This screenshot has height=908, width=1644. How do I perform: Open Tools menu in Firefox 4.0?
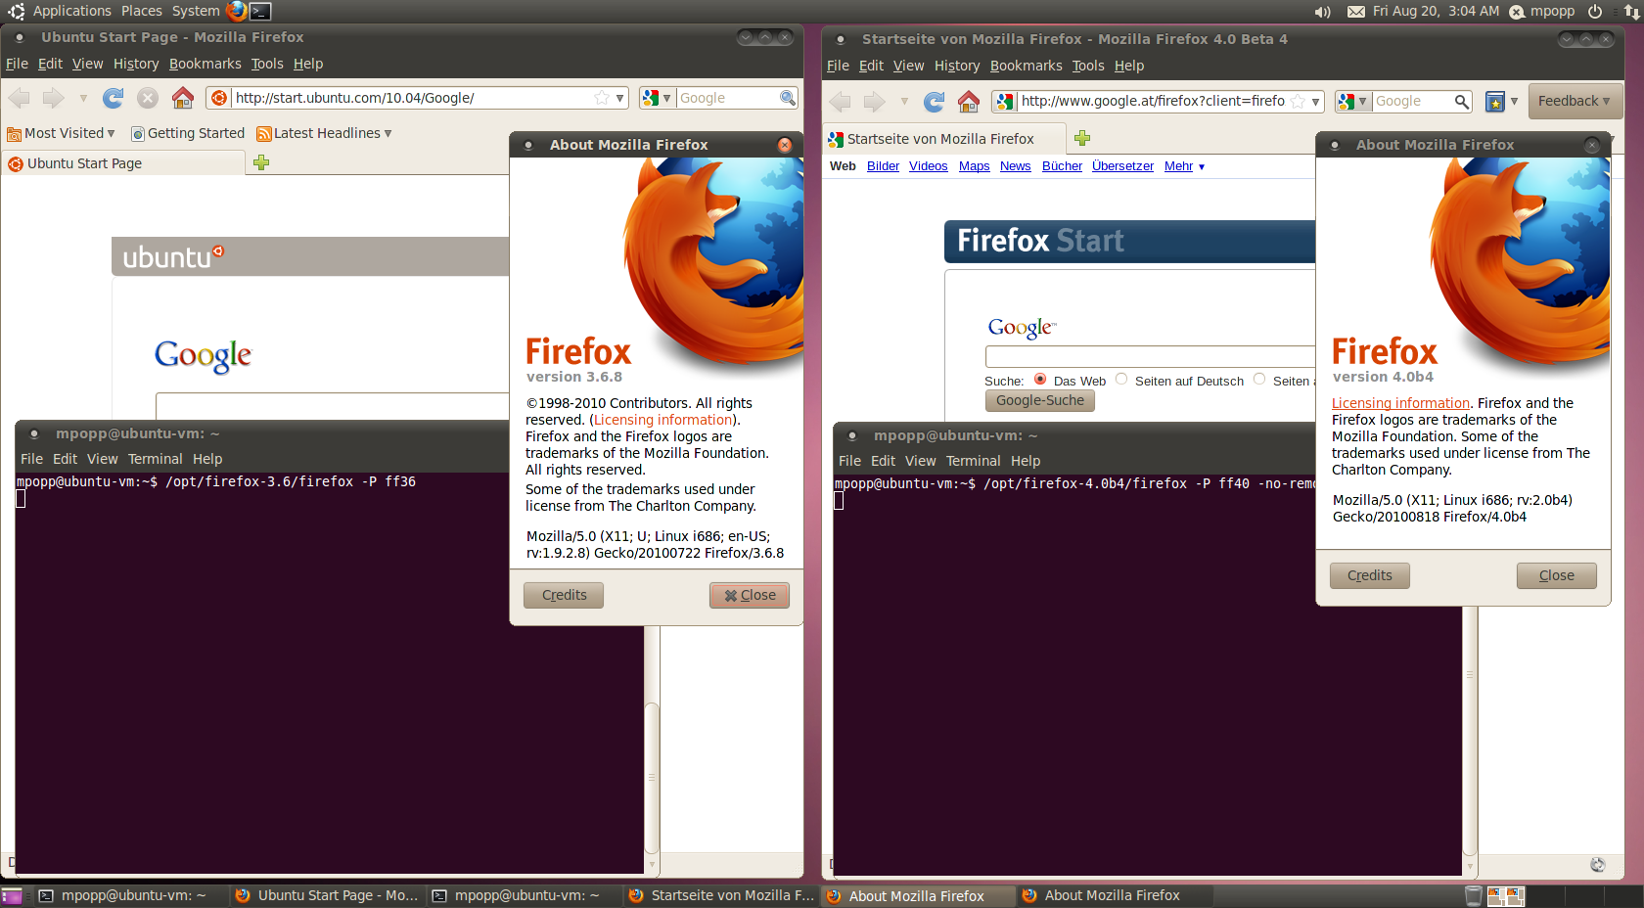(x=1088, y=66)
